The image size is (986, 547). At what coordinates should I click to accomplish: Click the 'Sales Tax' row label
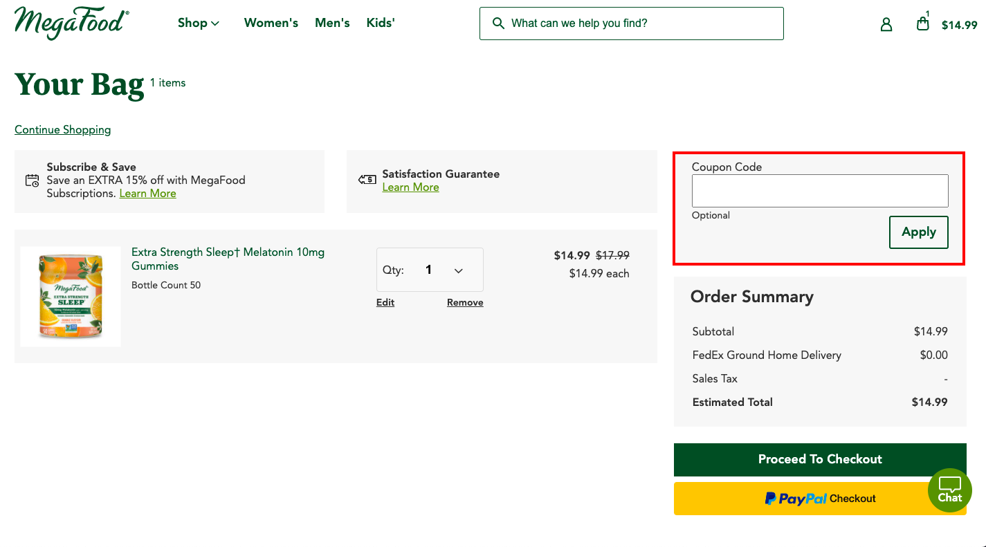[715, 379]
